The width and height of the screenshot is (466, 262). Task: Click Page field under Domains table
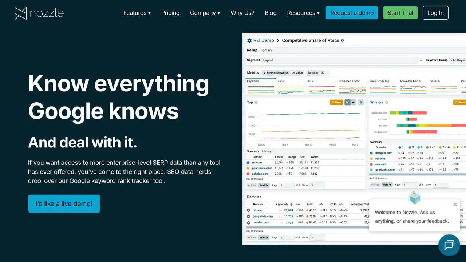pos(287,237)
